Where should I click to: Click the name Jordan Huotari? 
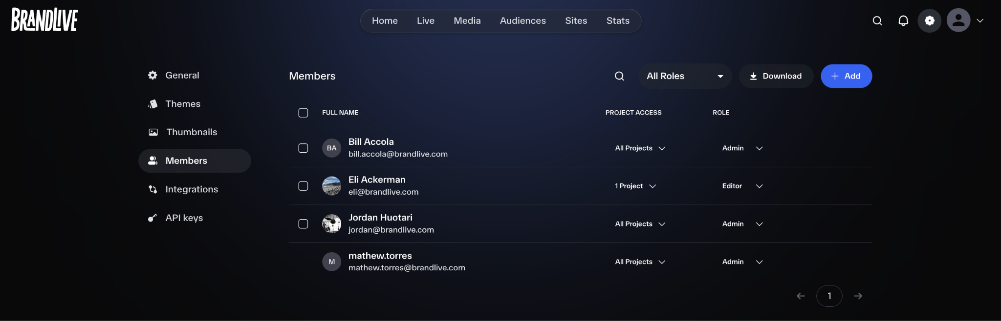click(380, 218)
